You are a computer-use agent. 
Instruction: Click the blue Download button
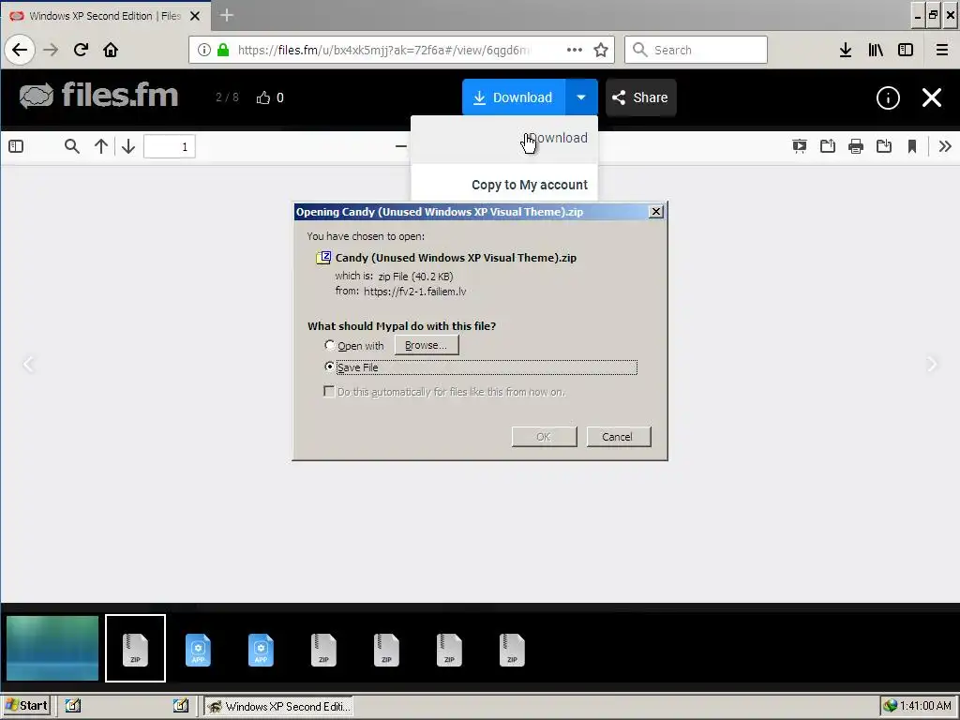513,97
